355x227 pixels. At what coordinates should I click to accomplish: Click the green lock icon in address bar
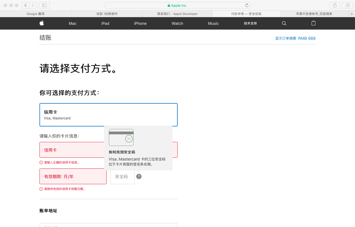pyautogui.click(x=169, y=5)
